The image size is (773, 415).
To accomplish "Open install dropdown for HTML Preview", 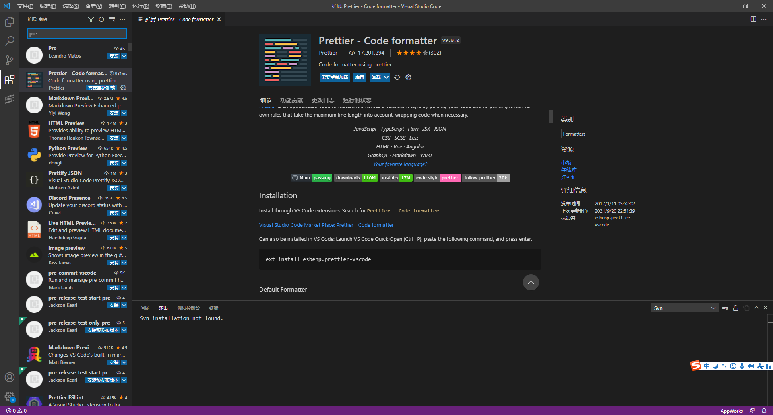I will (124, 138).
